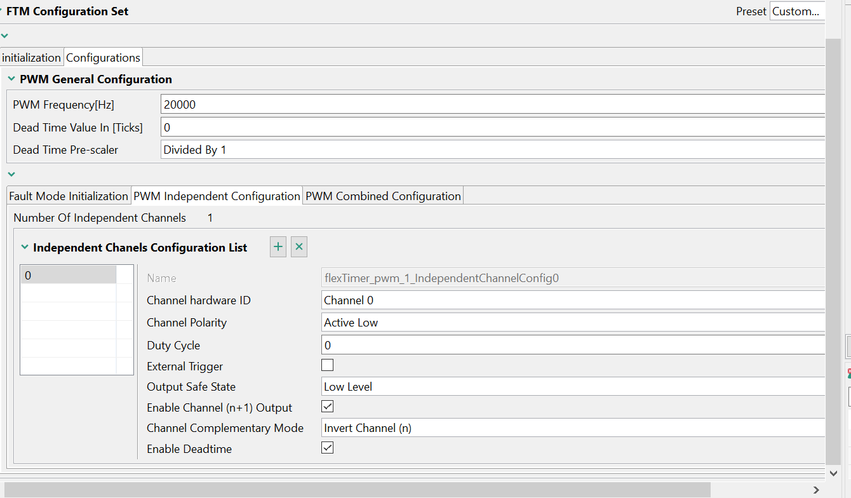The width and height of the screenshot is (851, 498).
Task: Open the Dead Time Pre-scaler dropdown
Action: tap(493, 150)
